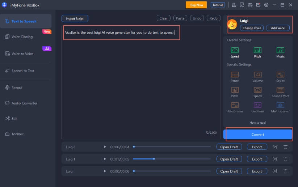298x187 pixels.
Task: Insert a Pause in the text
Action: (x=235, y=77)
